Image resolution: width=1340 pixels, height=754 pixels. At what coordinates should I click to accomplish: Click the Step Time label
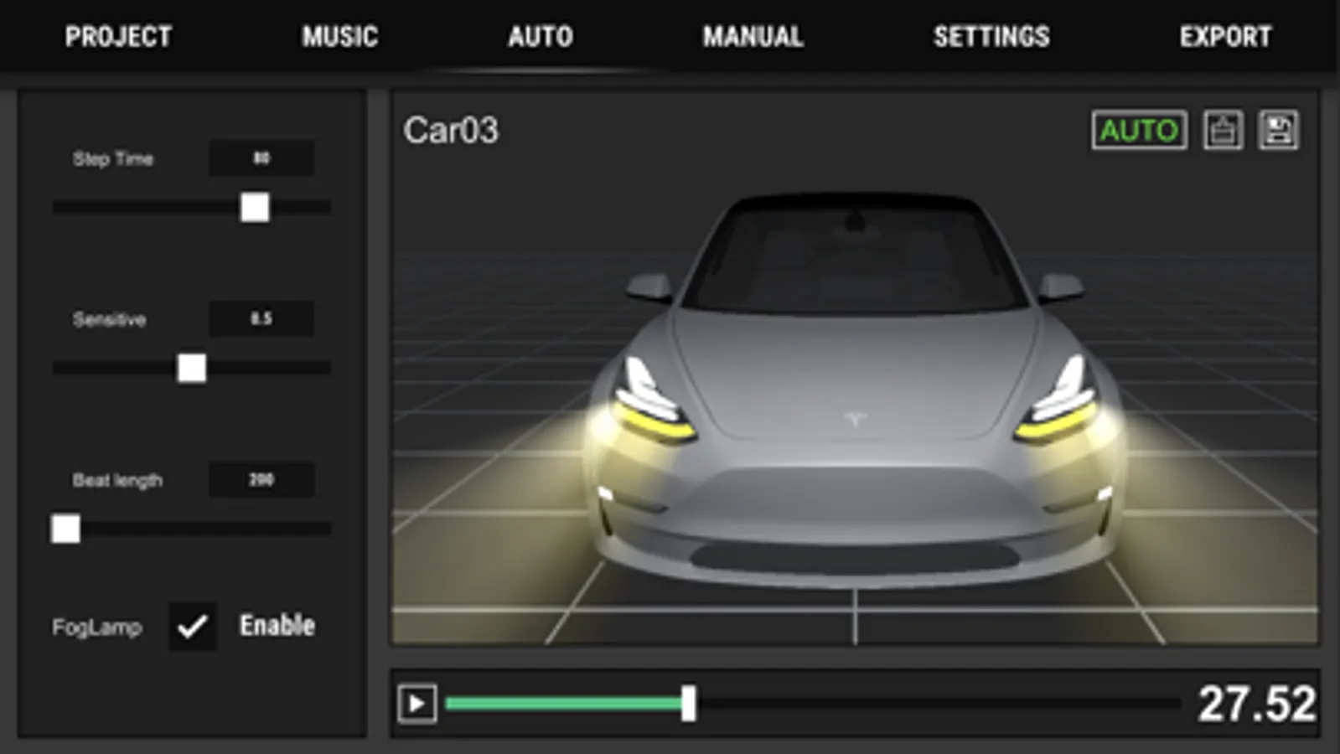(x=113, y=158)
